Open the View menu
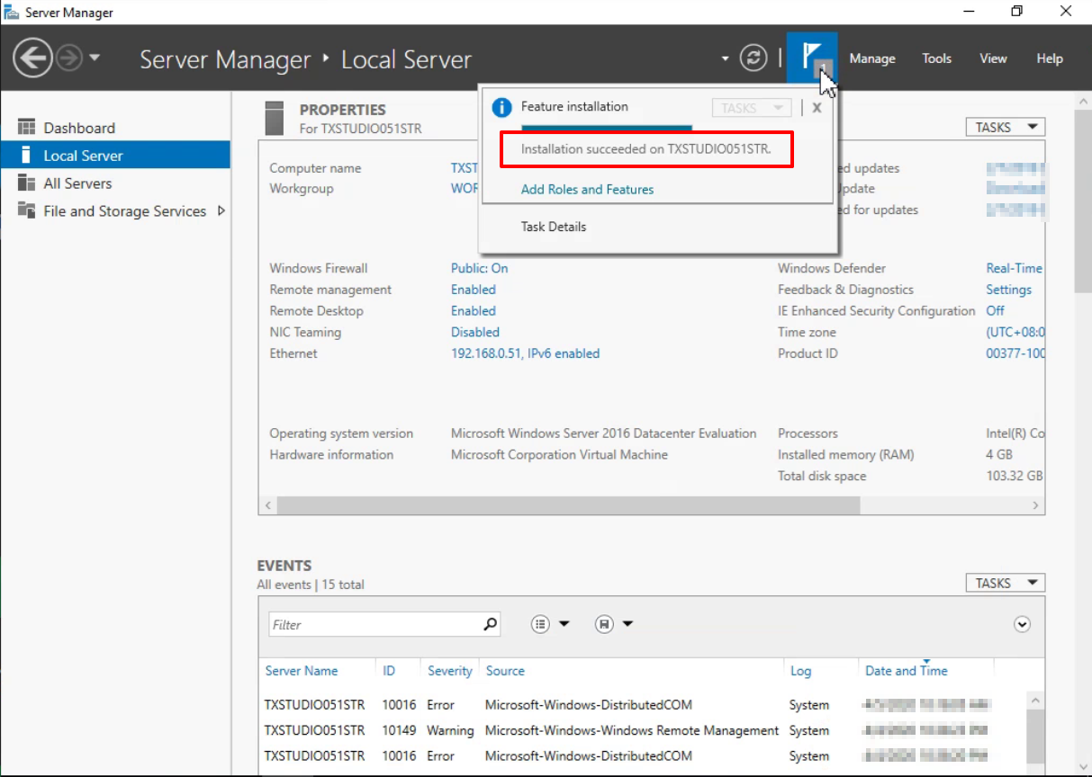This screenshot has width=1092, height=777. point(993,58)
